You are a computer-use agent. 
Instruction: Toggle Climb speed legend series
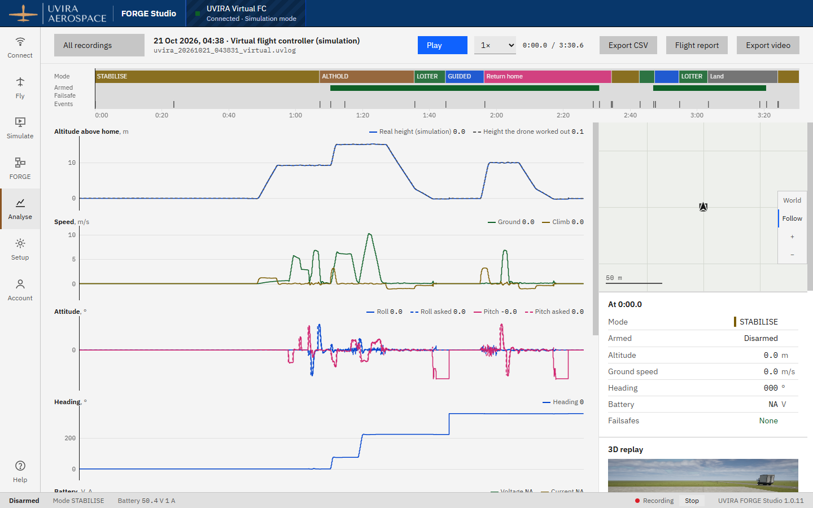pyautogui.click(x=563, y=222)
